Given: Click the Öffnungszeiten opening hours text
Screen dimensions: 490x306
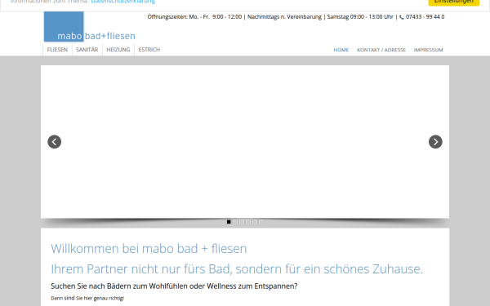Looking at the screenshot, I should [270, 17].
